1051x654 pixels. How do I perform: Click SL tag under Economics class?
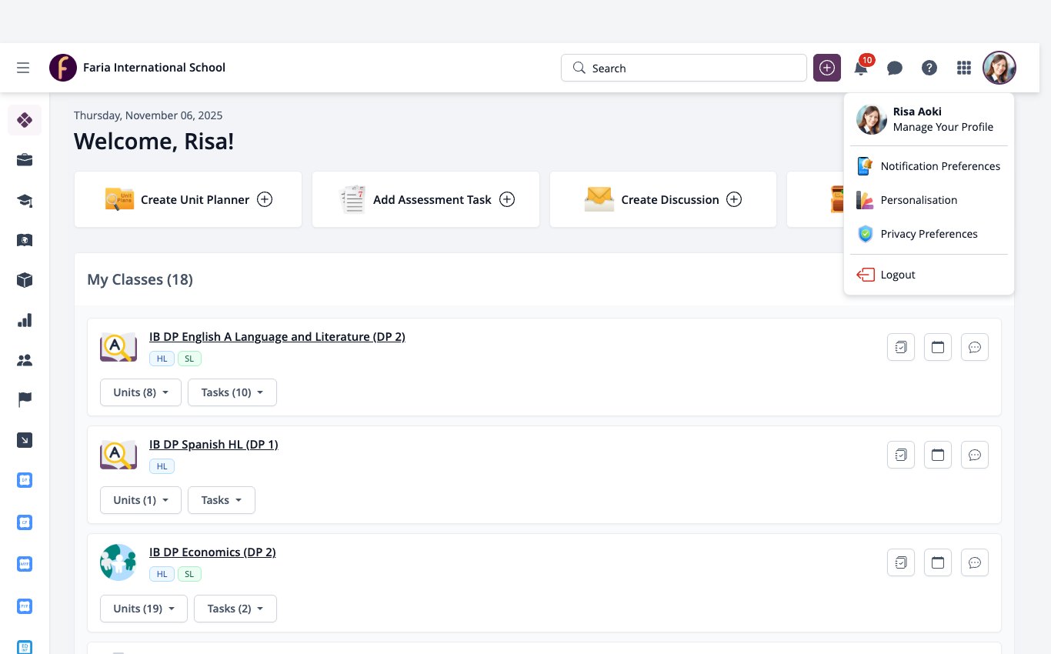(x=189, y=574)
